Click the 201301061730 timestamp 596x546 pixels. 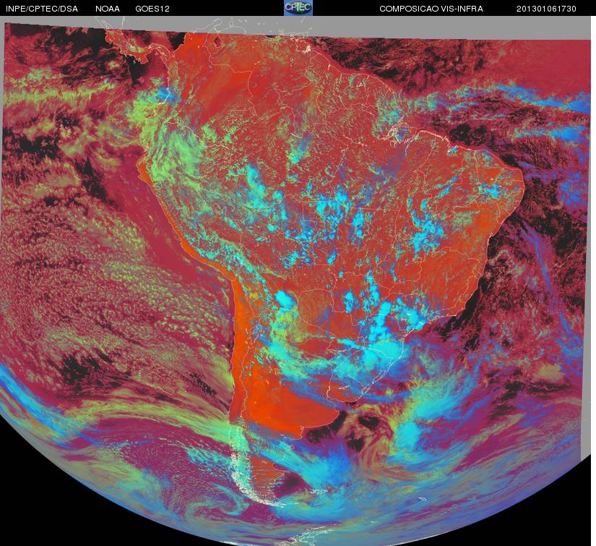[x=546, y=9]
